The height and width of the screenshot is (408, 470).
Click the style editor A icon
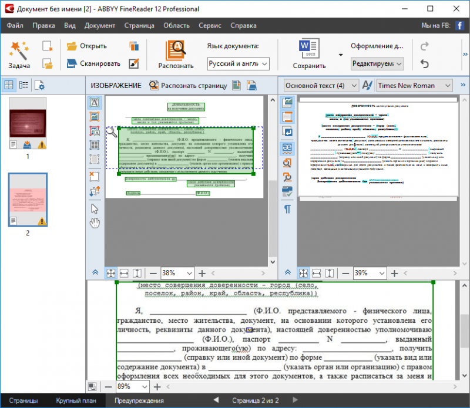pyautogui.click(x=367, y=86)
